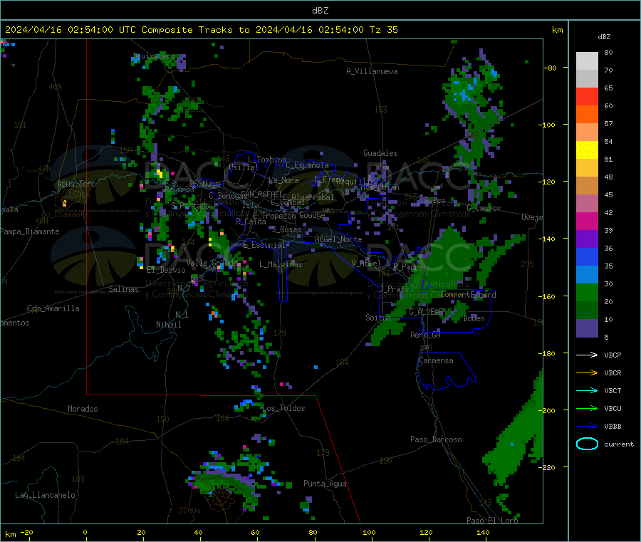Pick the orange 60 dBZ legend swatch
The height and width of the screenshot is (542, 641).
(x=587, y=115)
